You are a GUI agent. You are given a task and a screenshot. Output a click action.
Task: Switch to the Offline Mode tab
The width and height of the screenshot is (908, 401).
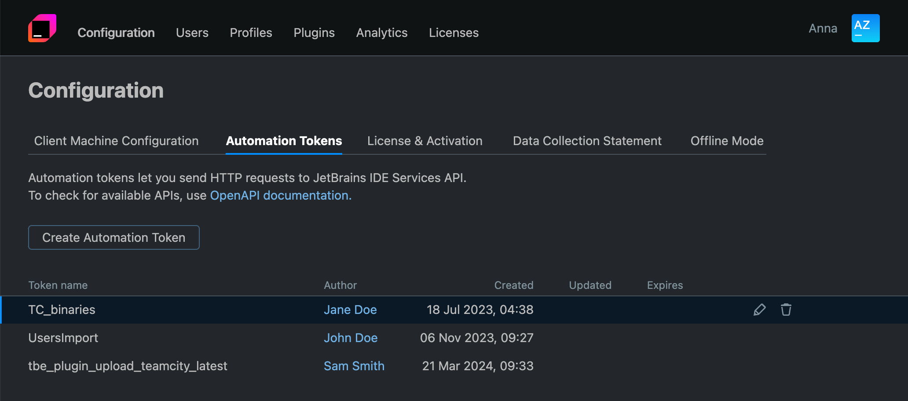[x=726, y=141]
